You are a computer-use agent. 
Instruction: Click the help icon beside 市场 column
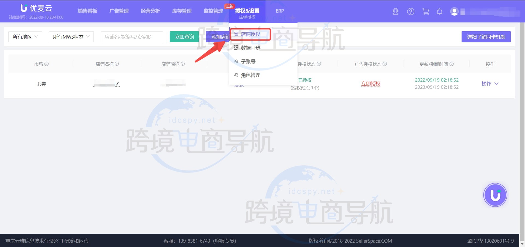[46, 64]
